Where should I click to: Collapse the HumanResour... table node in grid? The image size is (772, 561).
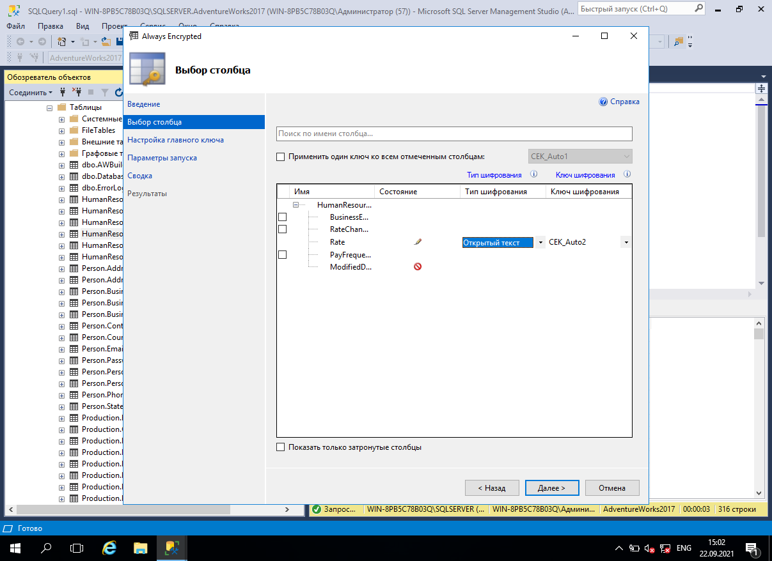pos(295,205)
